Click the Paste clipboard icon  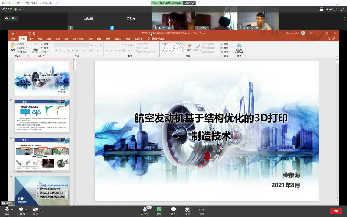13,46
